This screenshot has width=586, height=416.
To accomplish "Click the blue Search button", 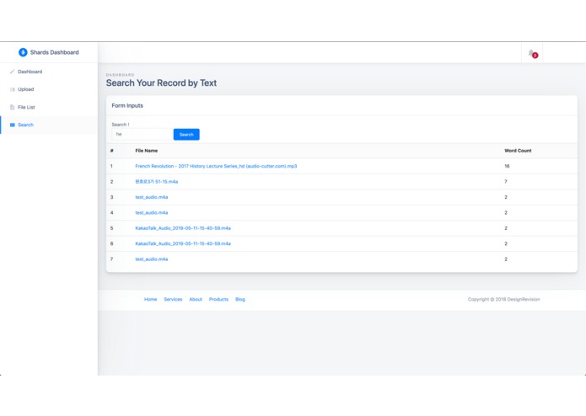I will 186,134.
